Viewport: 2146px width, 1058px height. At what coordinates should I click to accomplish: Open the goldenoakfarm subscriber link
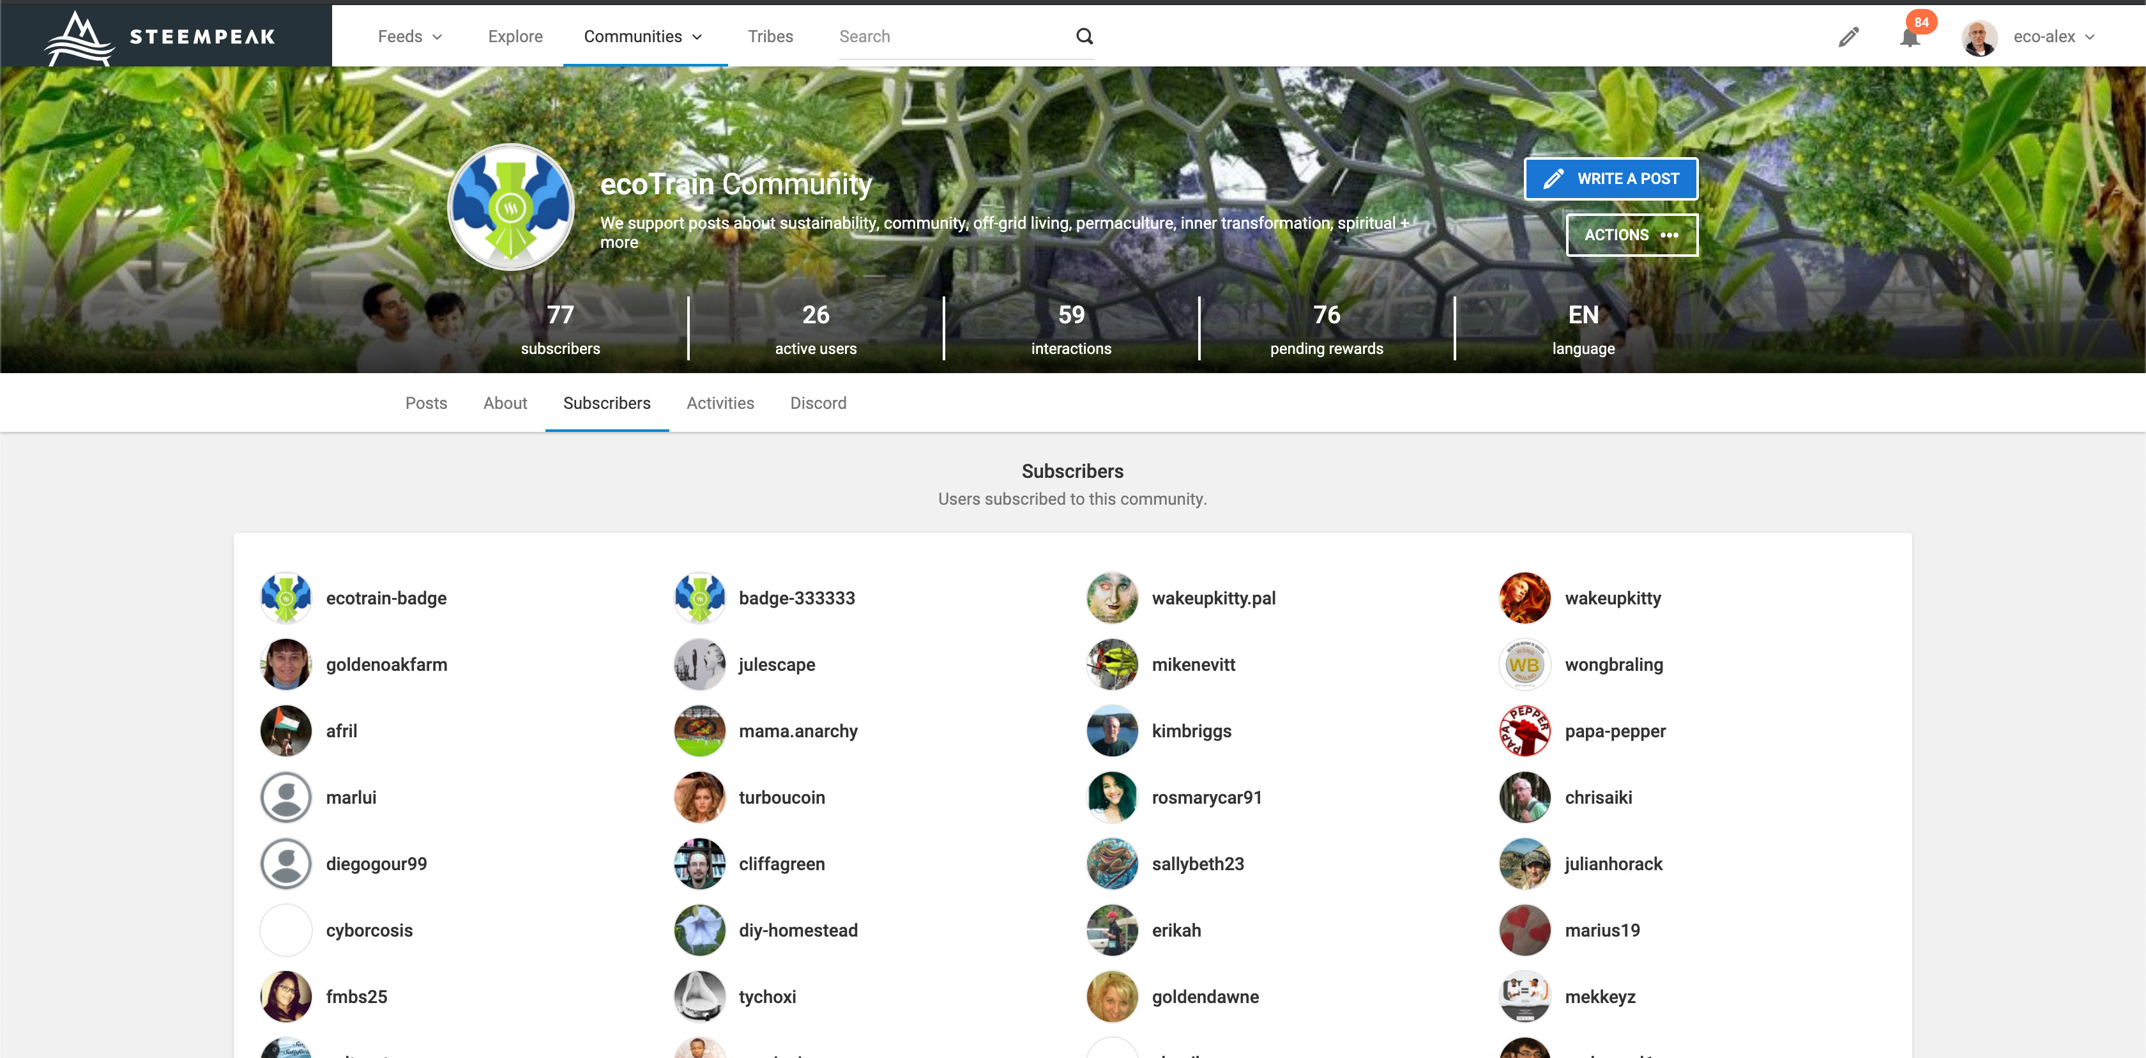(386, 664)
